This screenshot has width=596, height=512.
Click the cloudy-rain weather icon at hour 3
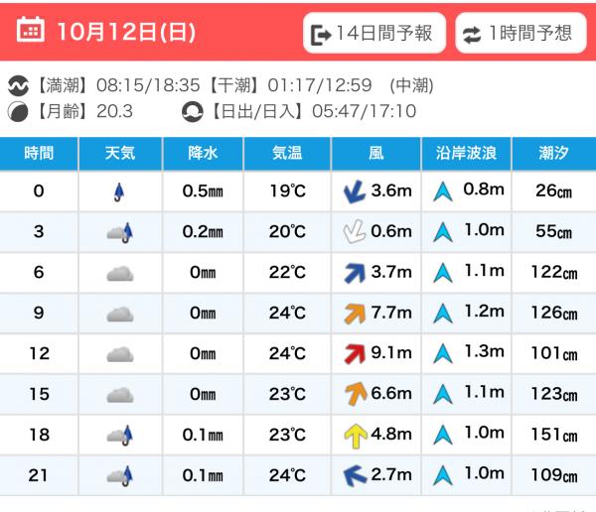[120, 232]
